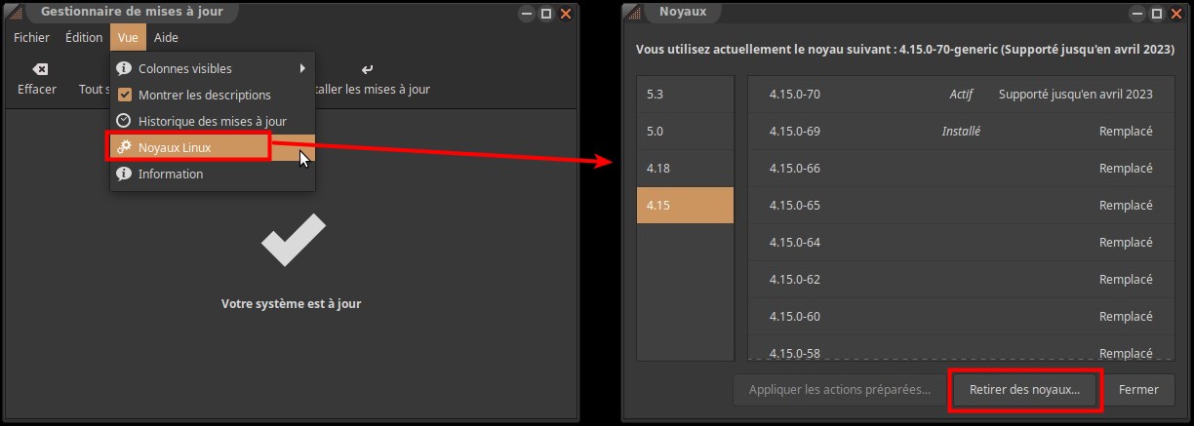
Task: Expand the Colonnes visibles submenu arrow
Action: [x=302, y=69]
